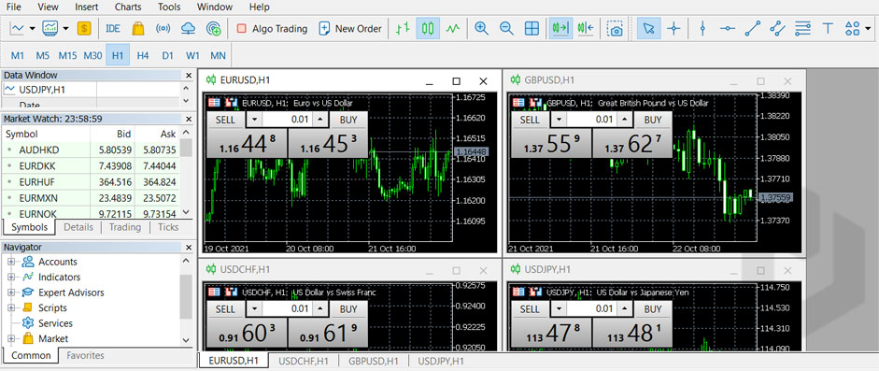Screen dimensions: 879x371
Task: Open the gold dollar Market Watch icon
Action: tap(84, 28)
